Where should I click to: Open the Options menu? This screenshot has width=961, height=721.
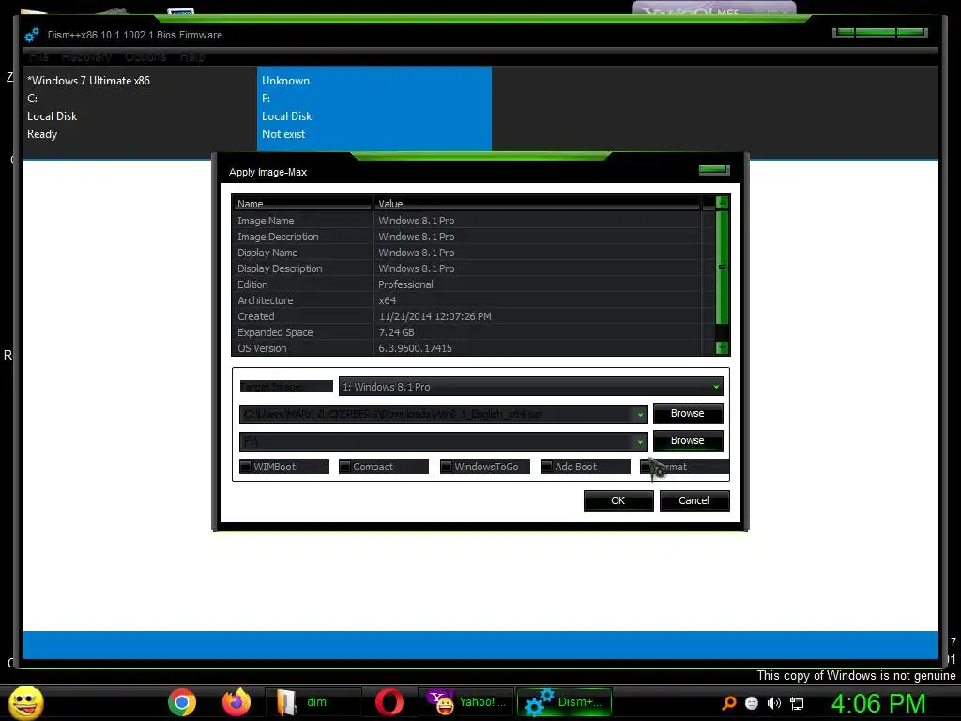pos(145,57)
